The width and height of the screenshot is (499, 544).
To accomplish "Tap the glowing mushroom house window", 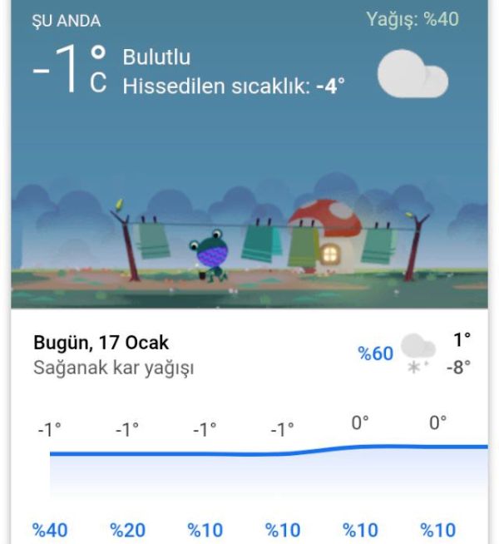I will pyautogui.click(x=329, y=254).
